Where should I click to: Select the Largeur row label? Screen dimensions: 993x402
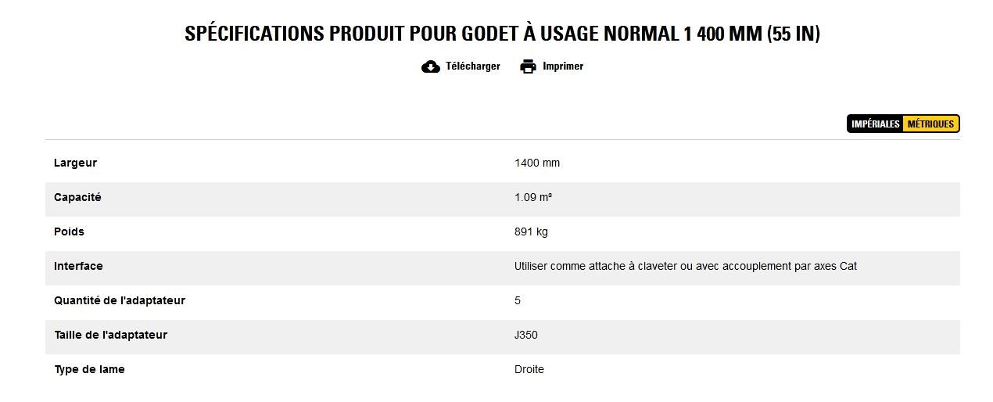click(75, 163)
